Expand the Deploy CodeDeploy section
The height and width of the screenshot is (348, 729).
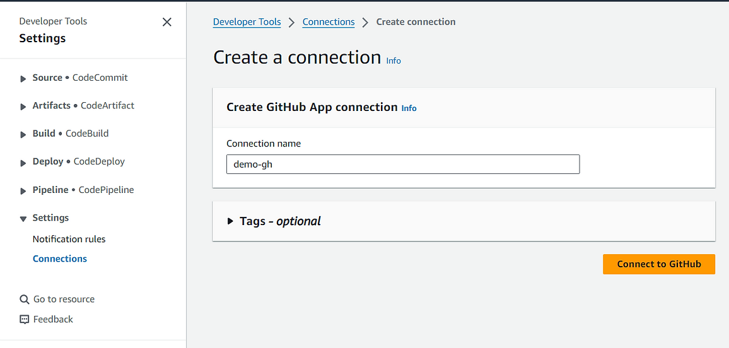coord(23,163)
